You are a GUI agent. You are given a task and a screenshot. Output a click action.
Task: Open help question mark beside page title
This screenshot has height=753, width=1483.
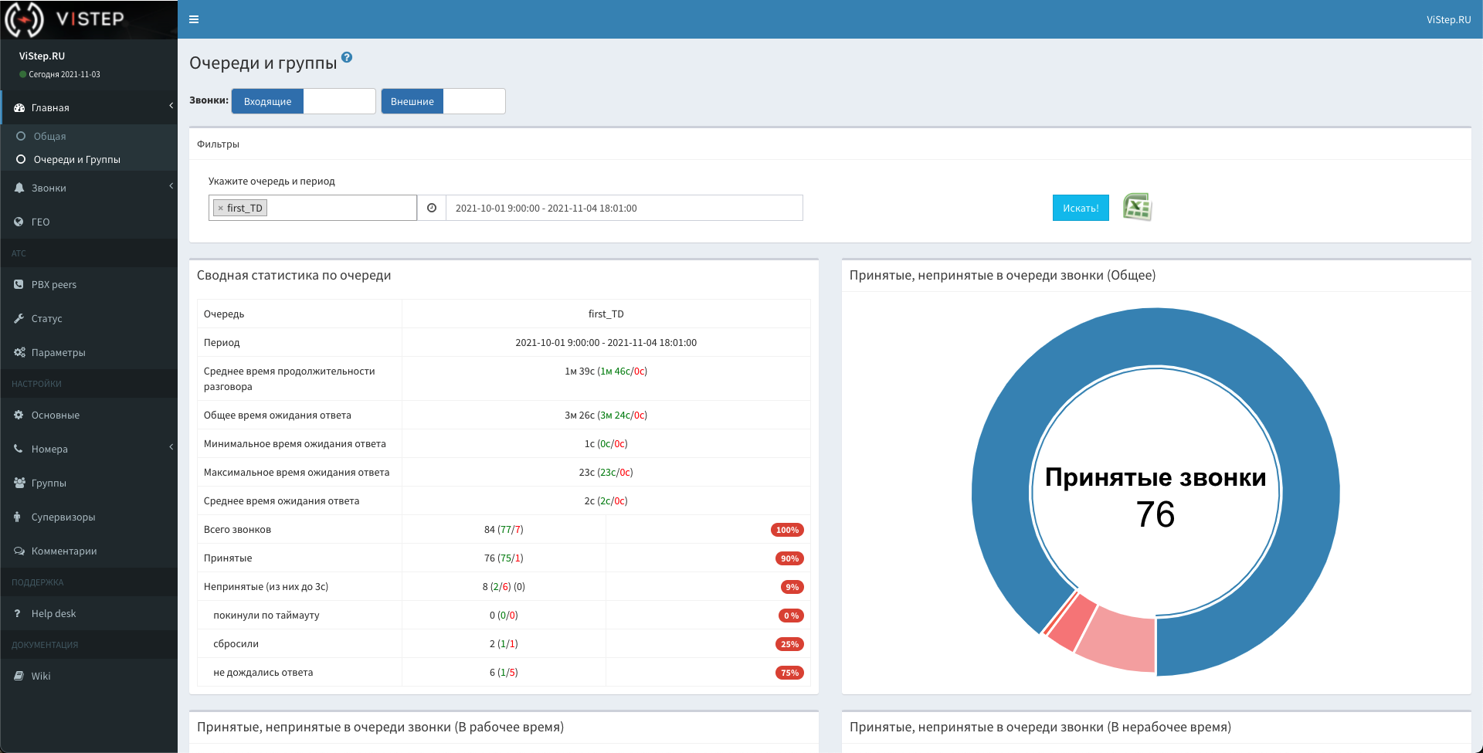(x=347, y=57)
